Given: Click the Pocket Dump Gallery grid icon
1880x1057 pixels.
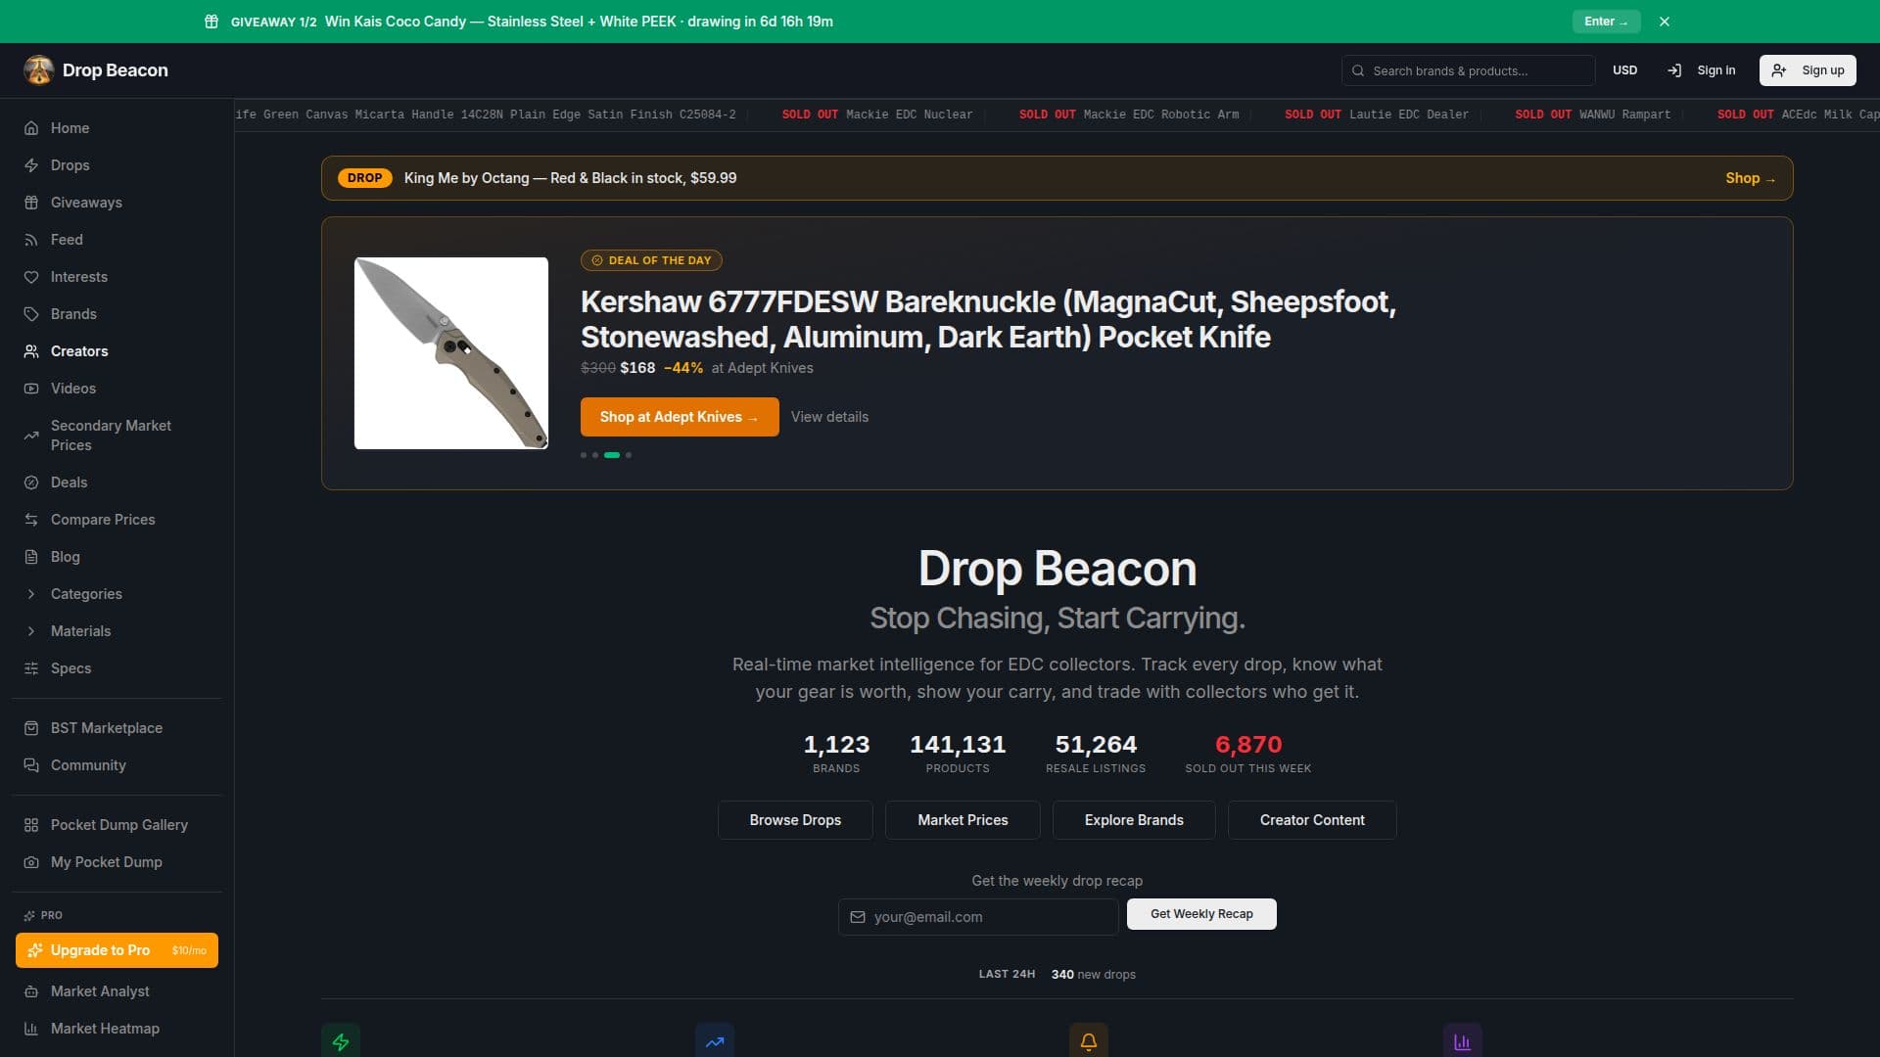Looking at the screenshot, I should point(31,825).
